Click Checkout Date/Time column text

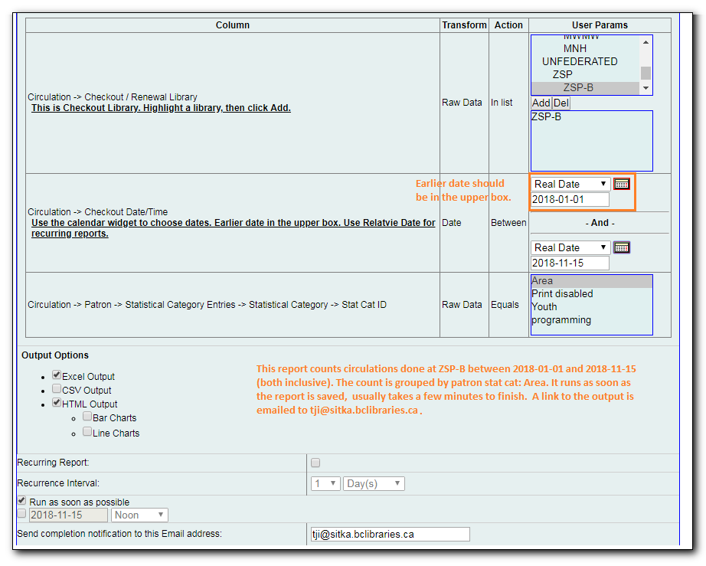click(x=97, y=212)
